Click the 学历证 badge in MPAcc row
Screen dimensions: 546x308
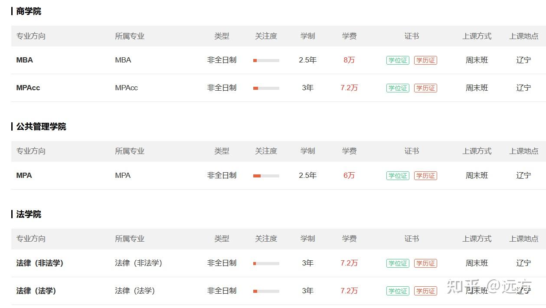click(425, 88)
